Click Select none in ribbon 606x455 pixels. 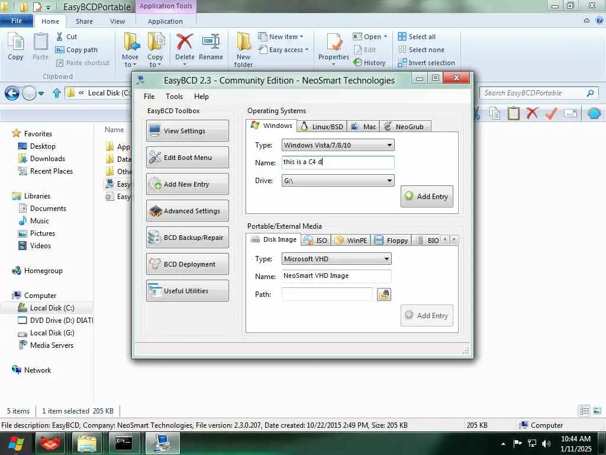pyautogui.click(x=421, y=50)
